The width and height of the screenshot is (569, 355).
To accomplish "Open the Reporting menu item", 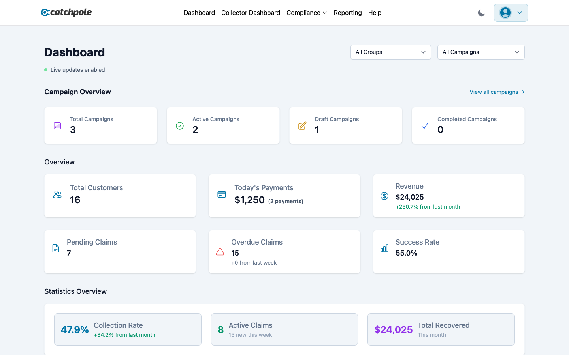I will pos(348,13).
